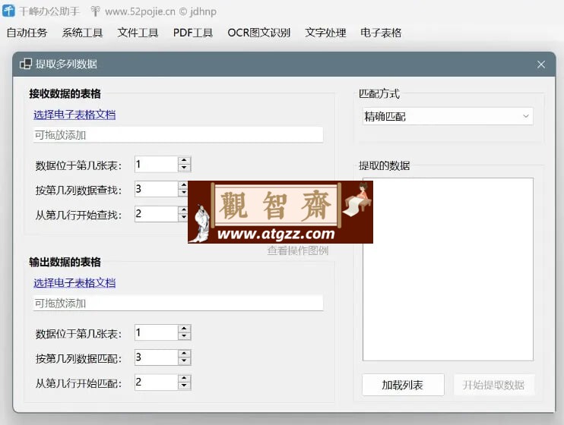Screen dimensions: 564x425
Task: Open the 文件工具 menu
Action: tap(138, 33)
